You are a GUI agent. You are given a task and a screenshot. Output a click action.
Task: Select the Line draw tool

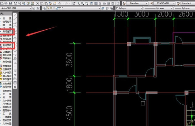(x=15, y=15)
